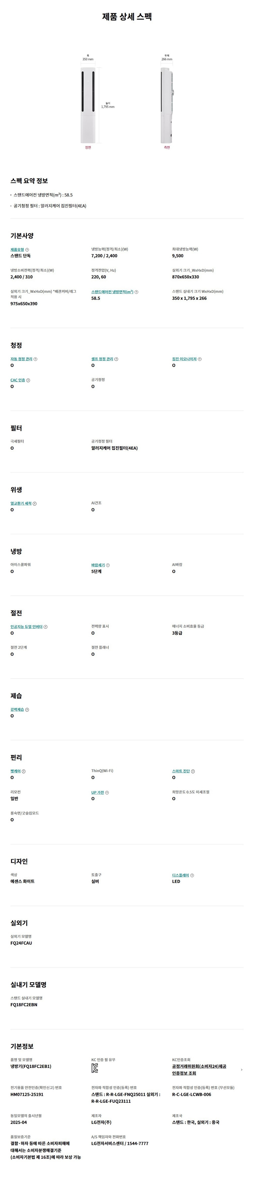
Task: Click the KC certification mark icon
Action: (94, 1068)
